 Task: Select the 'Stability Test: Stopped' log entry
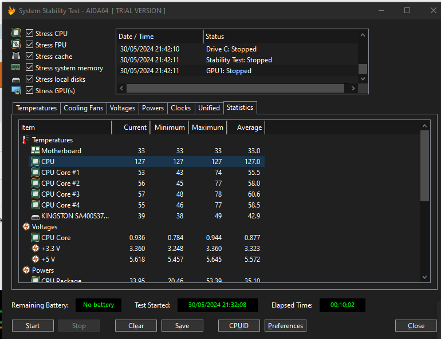tap(239, 60)
